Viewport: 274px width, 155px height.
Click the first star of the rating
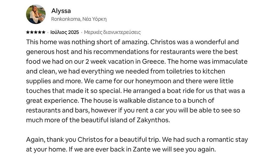[28, 32]
